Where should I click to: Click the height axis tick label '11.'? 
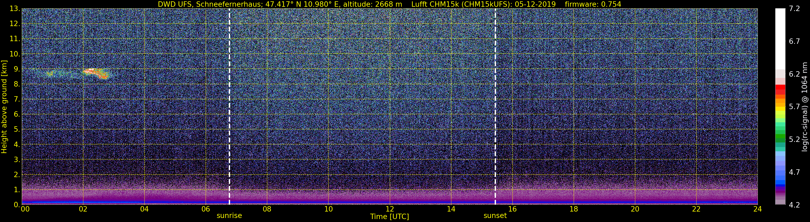point(15,39)
